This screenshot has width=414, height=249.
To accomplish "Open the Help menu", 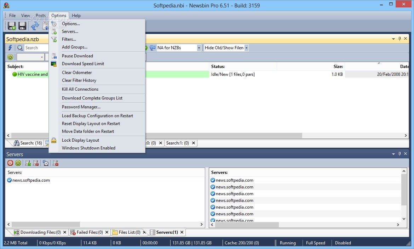I will coord(76,15).
